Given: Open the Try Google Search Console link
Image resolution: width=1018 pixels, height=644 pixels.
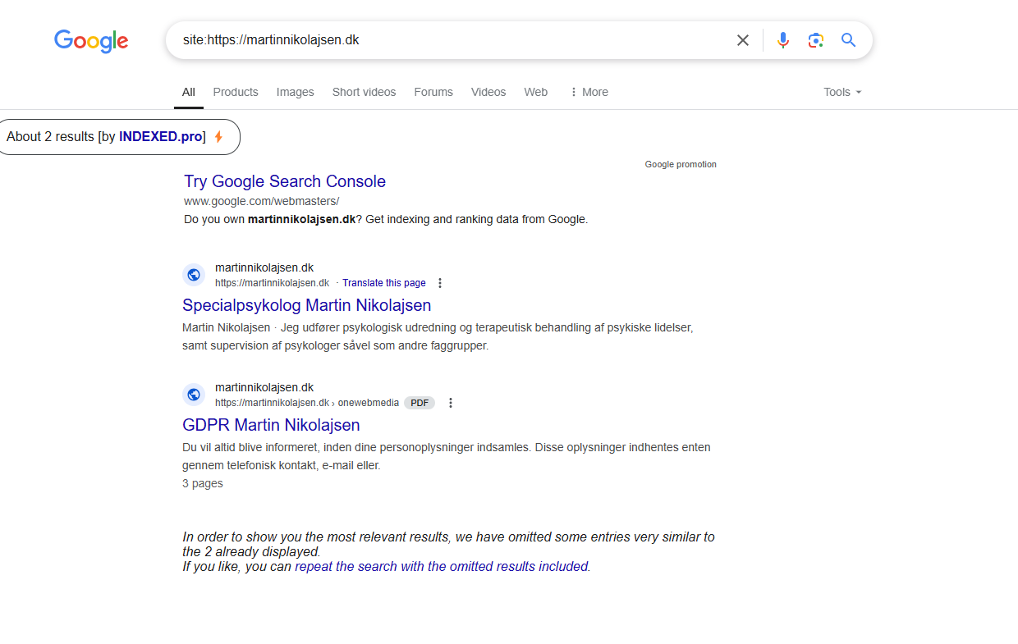Looking at the screenshot, I should click(x=285, y=181).
